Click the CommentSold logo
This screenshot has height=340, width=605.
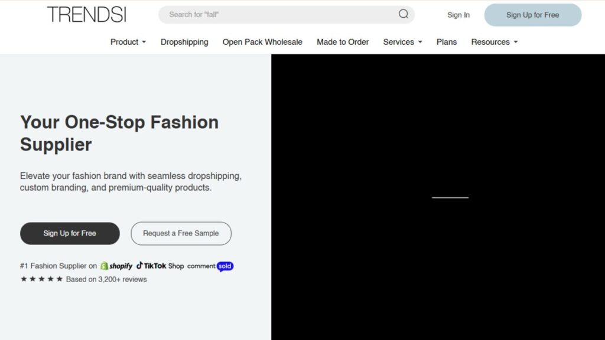coord(210,266)
